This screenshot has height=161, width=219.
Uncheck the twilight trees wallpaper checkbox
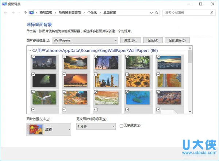pos(96,57)
